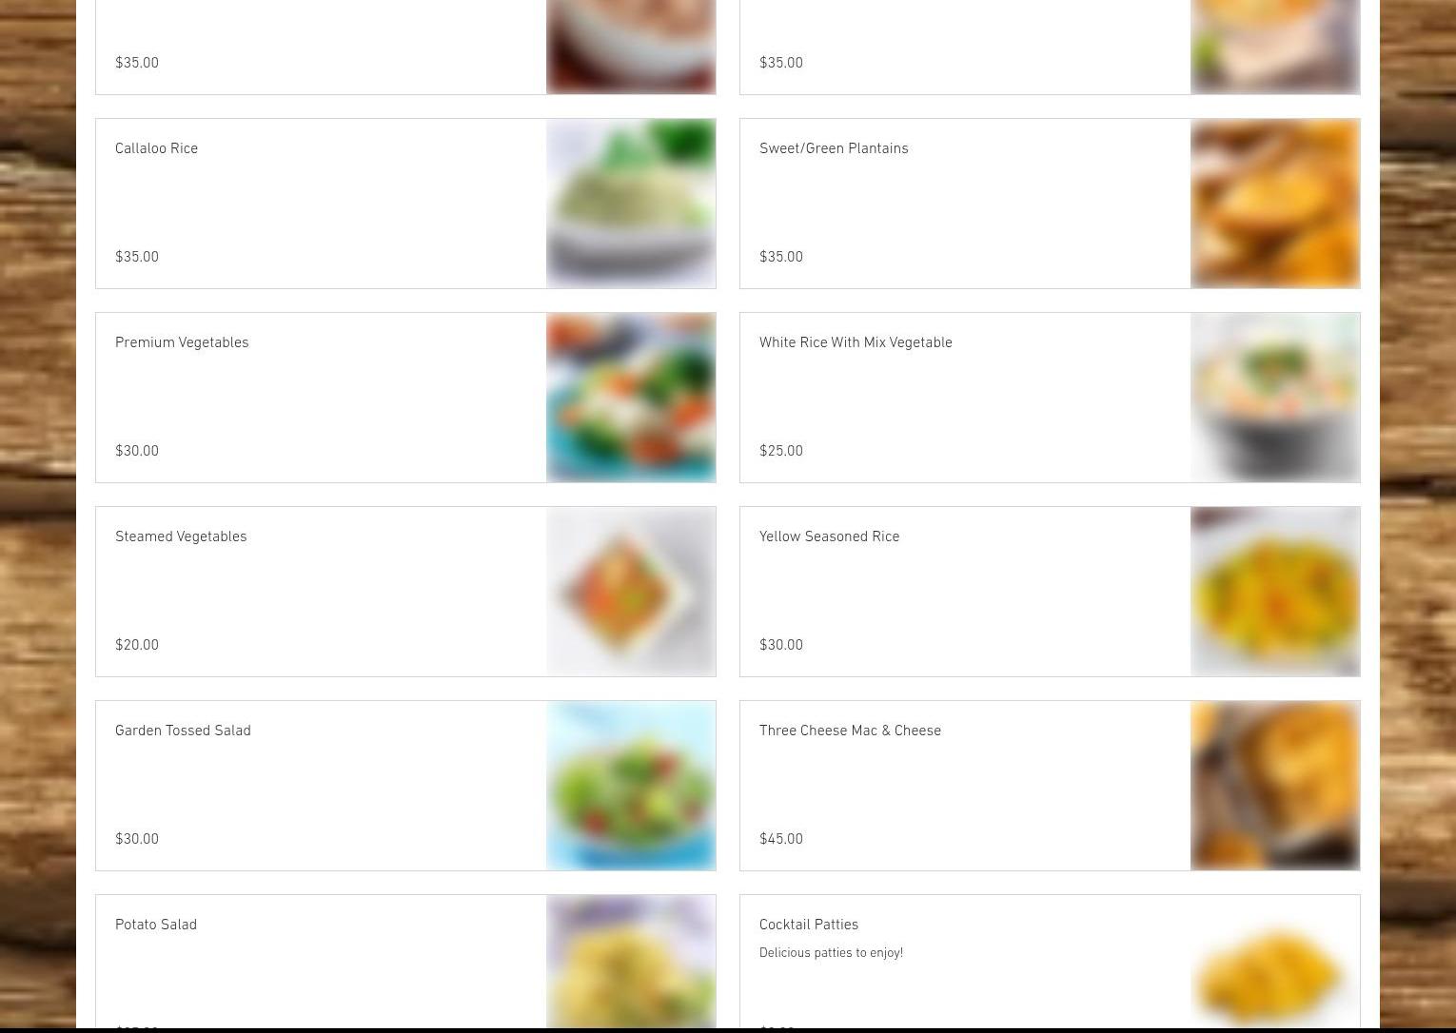The width and height of the screenshot is (1456, 1033).
Task: Choose the Steamed Vegetables item
Action: [181, 537]
